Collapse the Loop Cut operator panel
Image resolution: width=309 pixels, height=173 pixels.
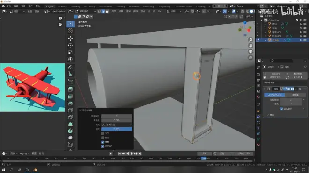(x=80, y=111)
